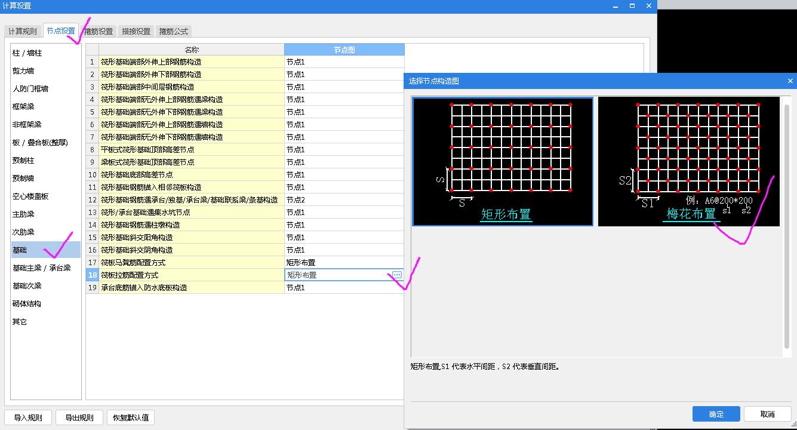Click row 3 筏形基础端部中间层钢筋构造
Image resolution: width=797 pixels, height=430 pixels.
[192, 87]
